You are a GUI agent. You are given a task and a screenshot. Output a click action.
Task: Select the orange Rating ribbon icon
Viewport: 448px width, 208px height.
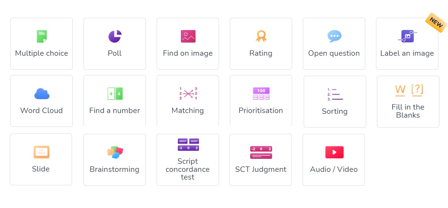click(261, 36)
